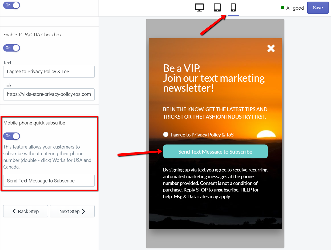Click the Save button

pos(318,8)
